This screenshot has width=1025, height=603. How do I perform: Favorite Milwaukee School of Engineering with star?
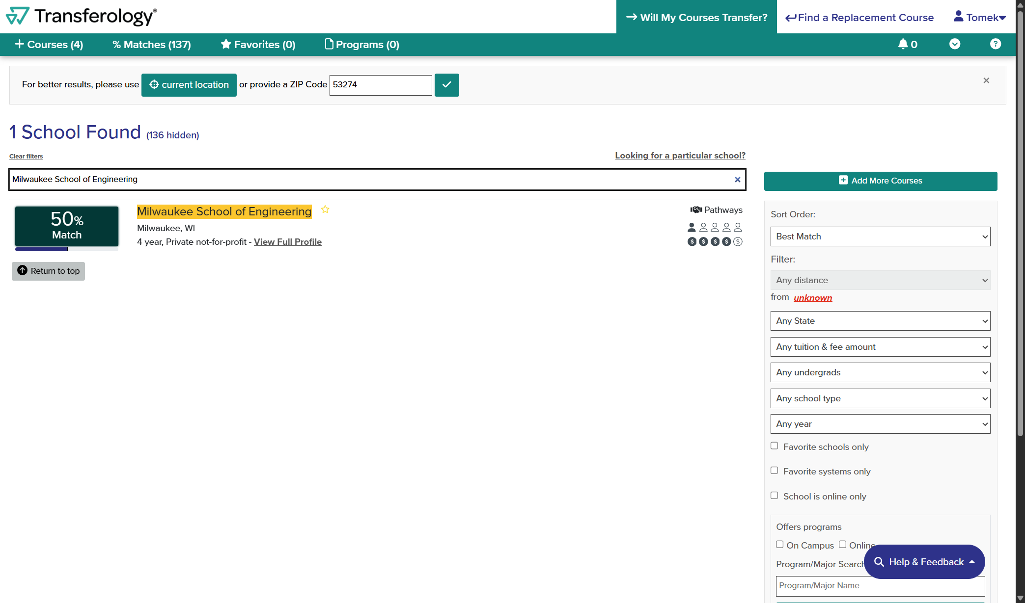[325, 210]
